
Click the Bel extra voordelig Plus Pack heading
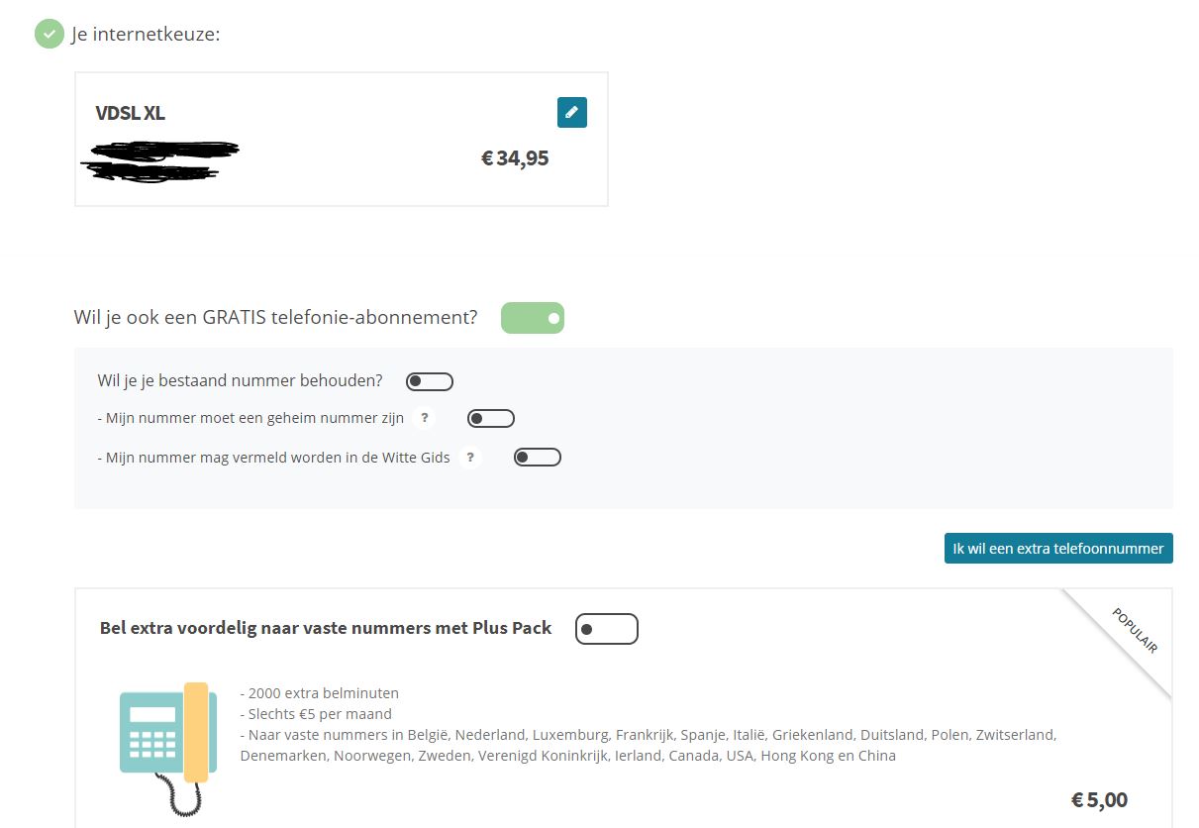(x=326, y=628)
